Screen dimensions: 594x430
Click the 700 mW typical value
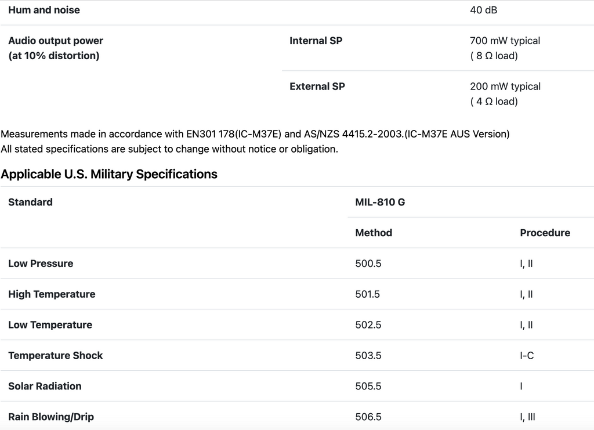505,41
